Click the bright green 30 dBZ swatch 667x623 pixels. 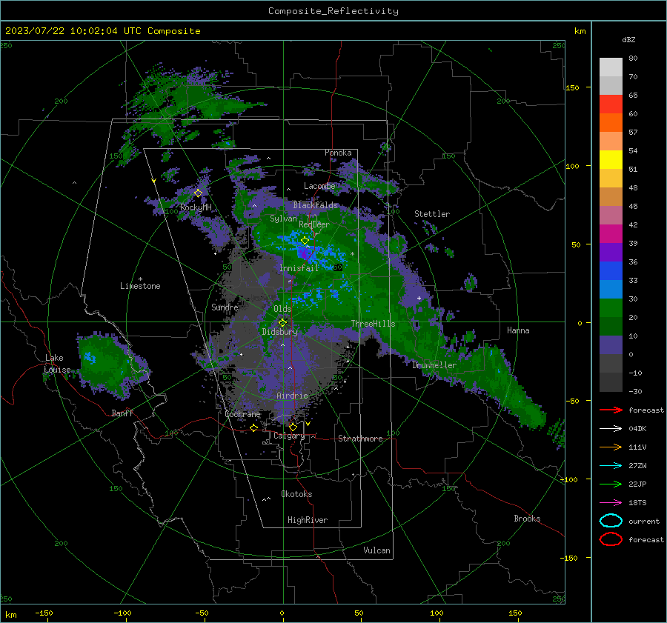[611, 308]
